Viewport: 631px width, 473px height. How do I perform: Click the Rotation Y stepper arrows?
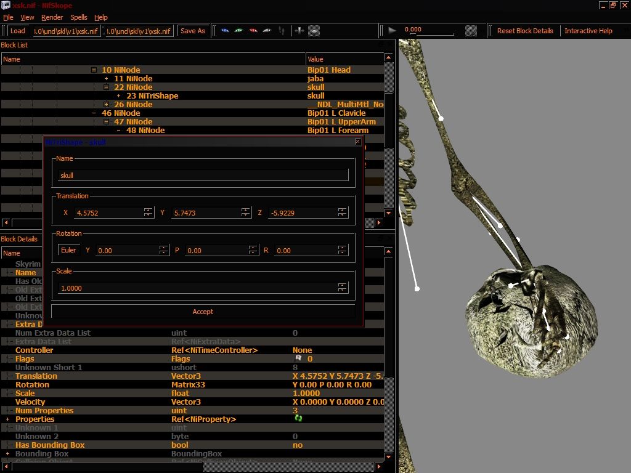coord(163,250)
